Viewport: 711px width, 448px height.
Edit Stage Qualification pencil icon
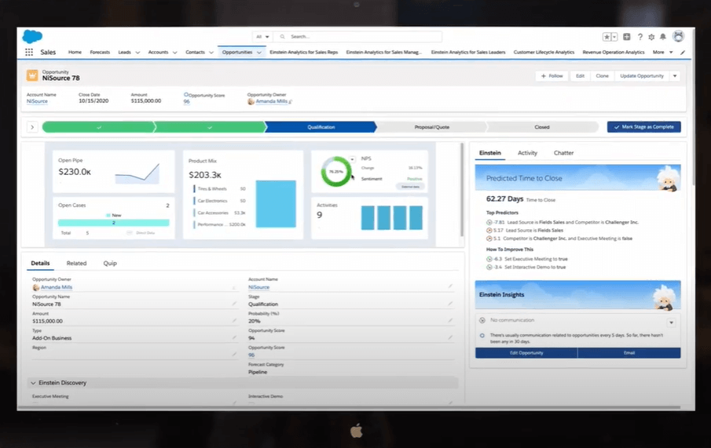point(450,304)
